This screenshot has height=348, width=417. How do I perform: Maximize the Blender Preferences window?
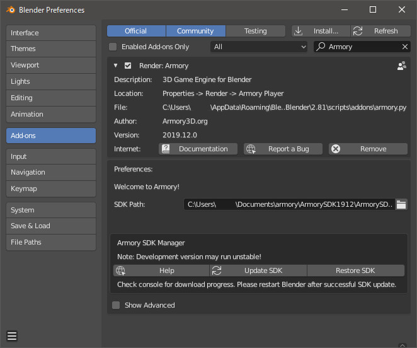click(x=373, y=10)
